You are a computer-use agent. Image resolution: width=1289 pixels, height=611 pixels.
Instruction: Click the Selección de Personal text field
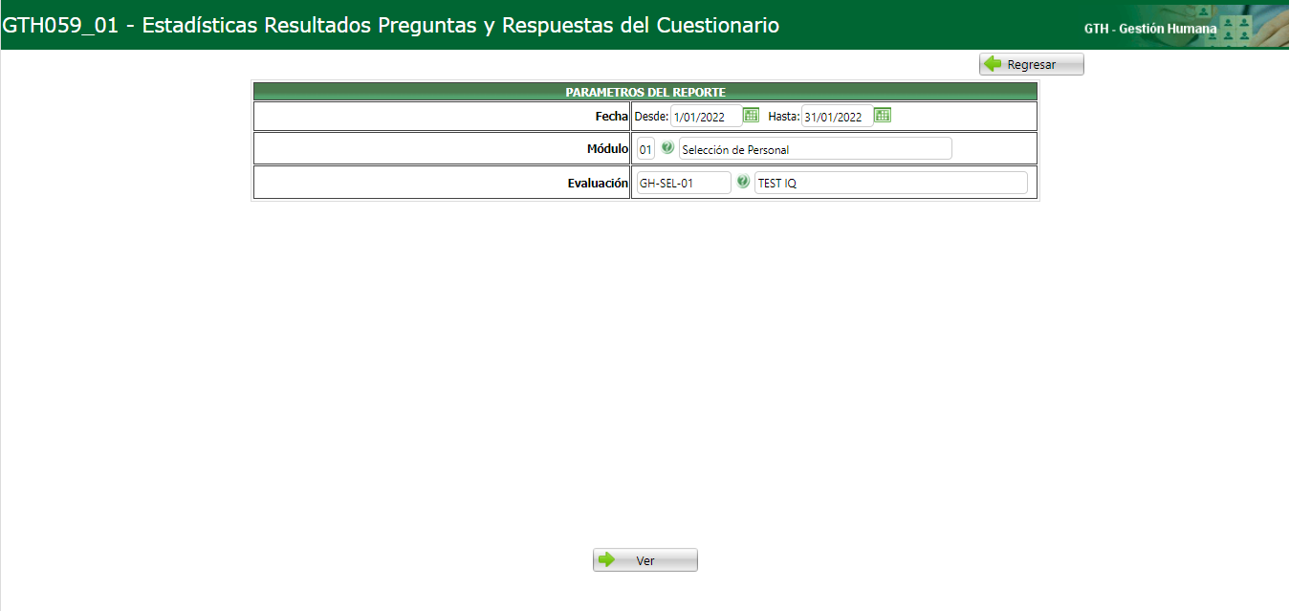[x=813, y=148]
